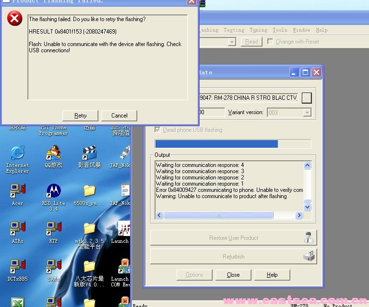Select the DCTxBB5 desktop shortcut
Image resolution: width=369 pixels, height=307 pixels.
point(17,267)
